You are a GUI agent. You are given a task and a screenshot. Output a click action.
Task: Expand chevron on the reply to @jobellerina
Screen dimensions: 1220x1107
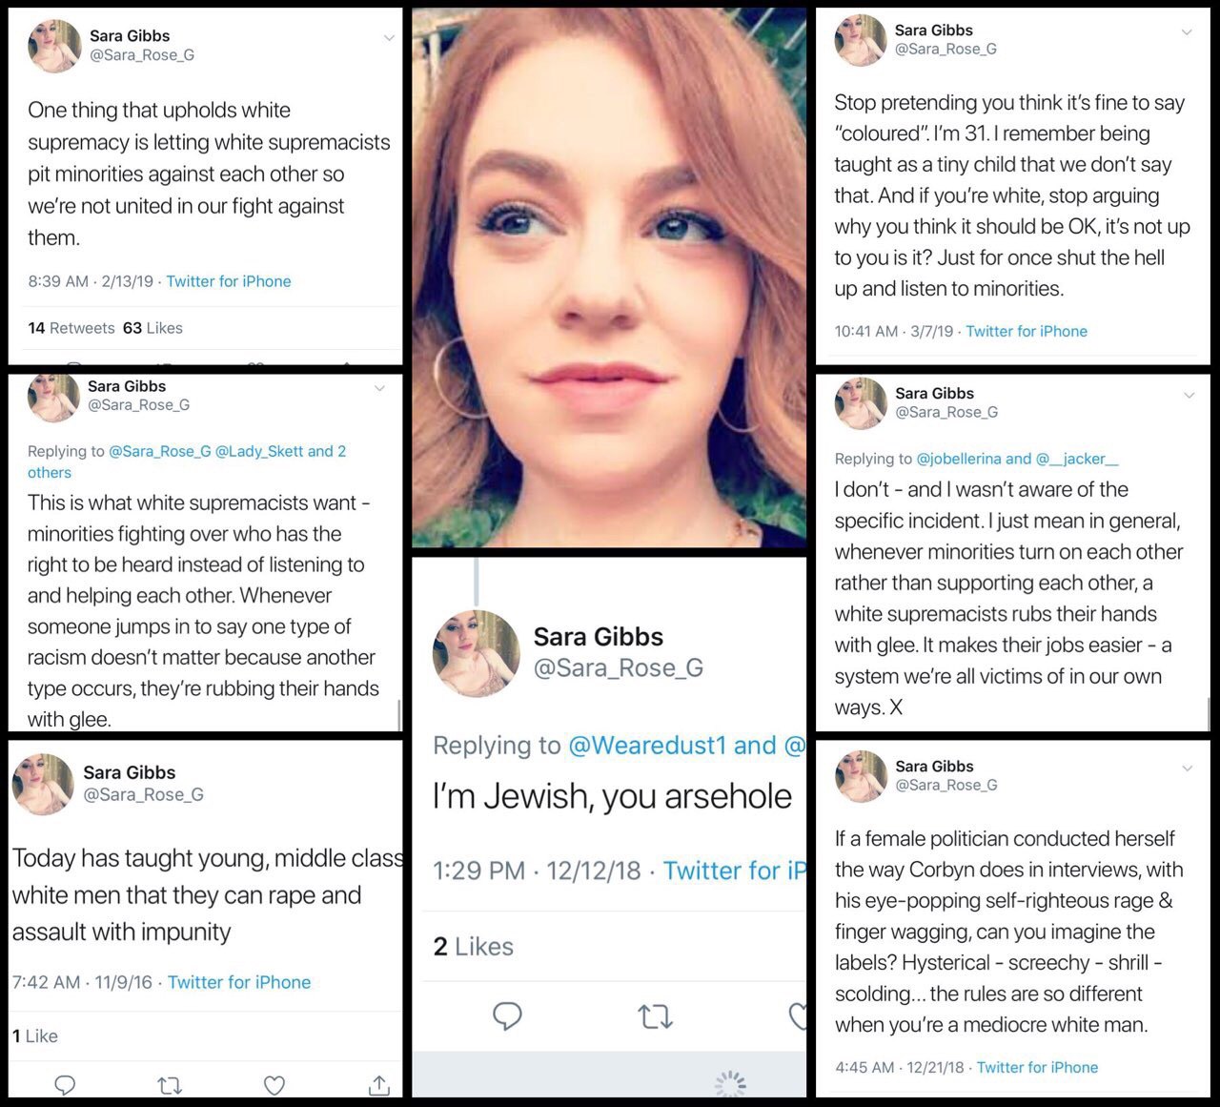1189,395
